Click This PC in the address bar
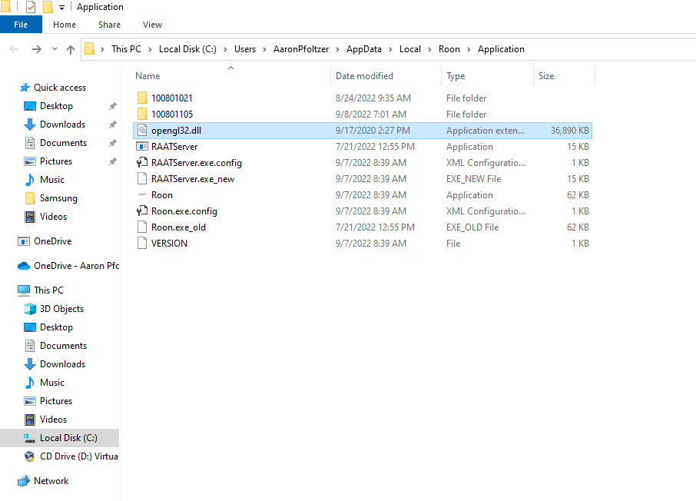 [126, 49]
